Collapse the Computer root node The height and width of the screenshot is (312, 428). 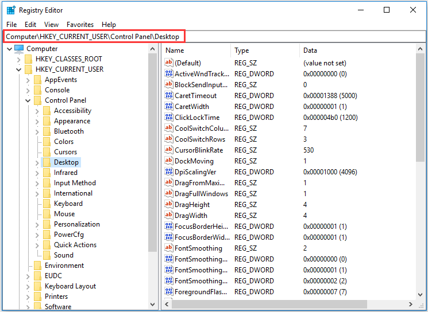coord(9,49)
